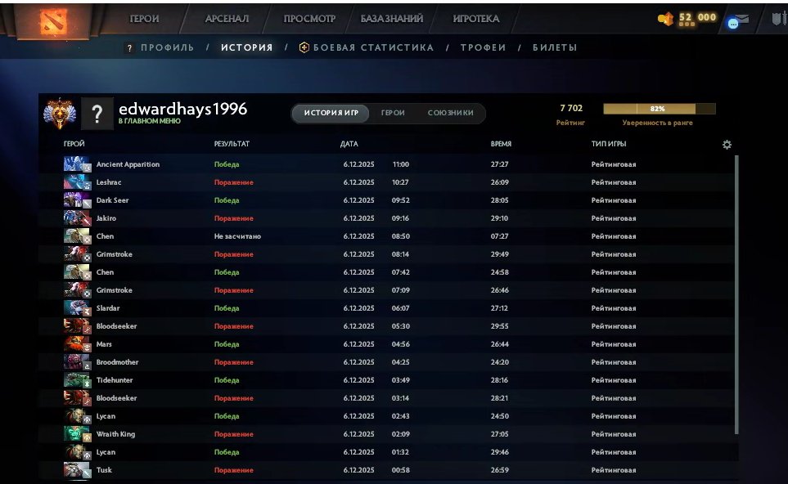Image resolution: width=788 pixels, height=484 pixels.
Task: Click the match list vertical scrollbar
Action: [x=736, y=294]
